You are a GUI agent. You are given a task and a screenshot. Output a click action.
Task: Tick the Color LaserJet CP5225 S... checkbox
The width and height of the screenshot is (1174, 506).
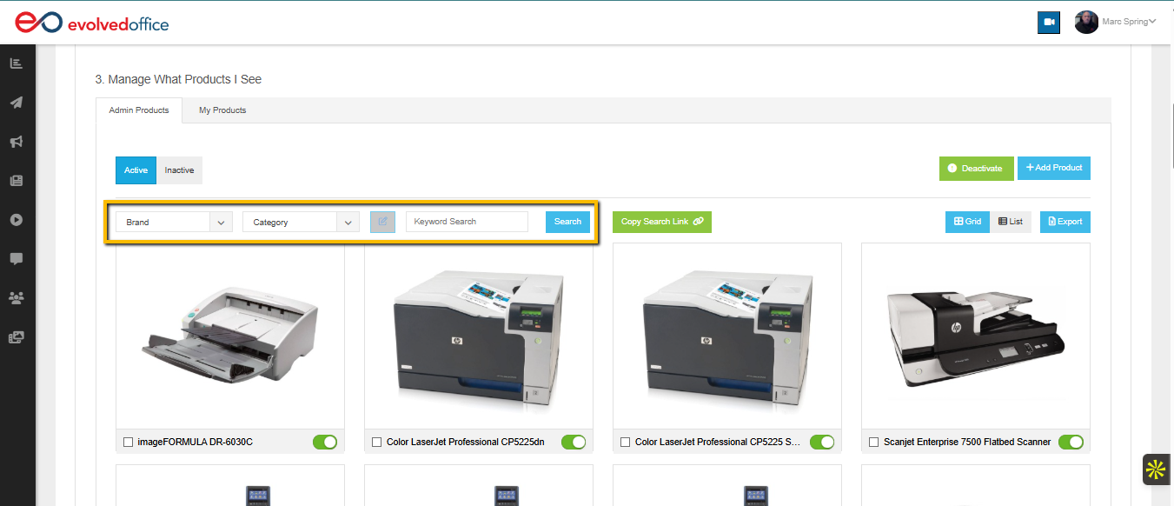(626, 443)
